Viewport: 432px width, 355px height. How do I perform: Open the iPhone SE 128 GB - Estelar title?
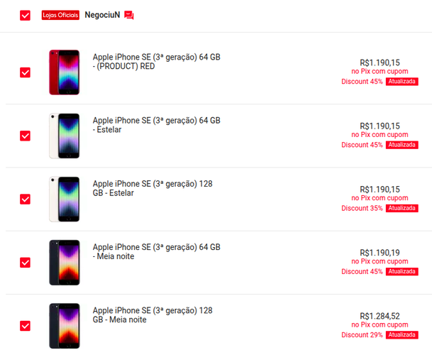[153, 188]
